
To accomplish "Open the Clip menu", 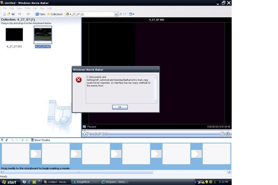I will [35, 8].
